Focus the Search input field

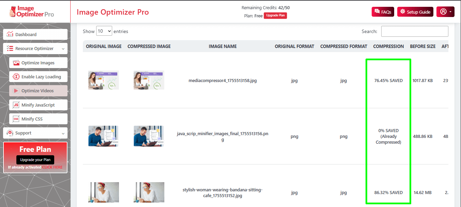click(x=415, y=31)
